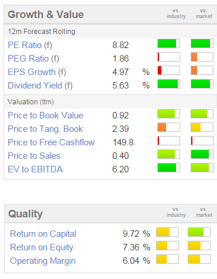
Task: Open the EPS Growth (f) metric link
Action: 37,72
